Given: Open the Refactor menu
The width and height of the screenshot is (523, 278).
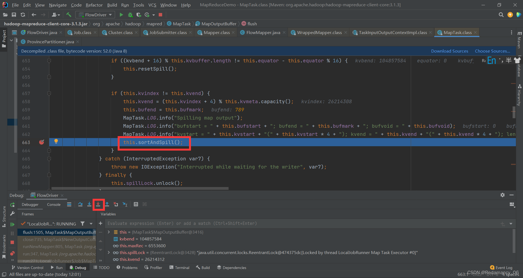Looking at the screenshot, I should 94,5.
